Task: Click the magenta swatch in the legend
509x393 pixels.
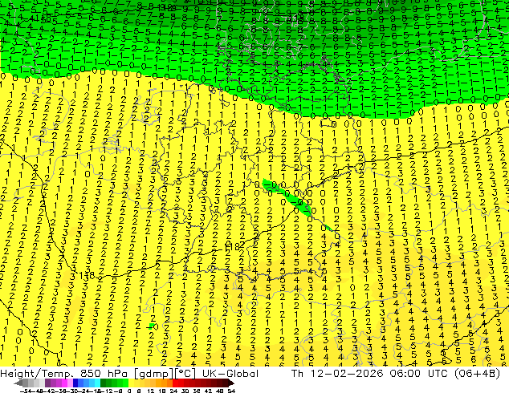Action: point(64,383)
